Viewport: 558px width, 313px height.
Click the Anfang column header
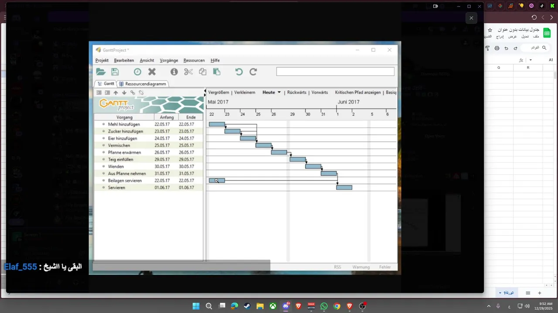click(x=167, y=117)
